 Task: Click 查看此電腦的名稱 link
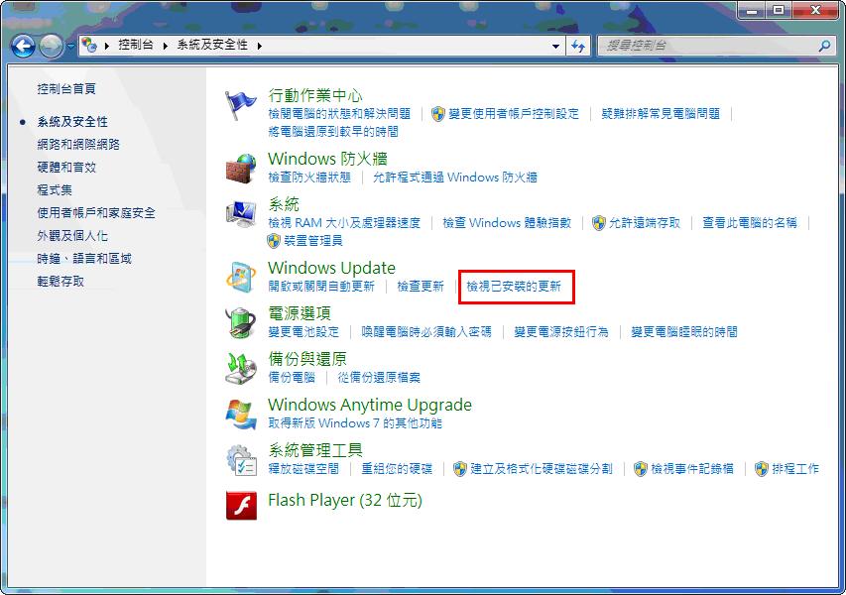click(x=750, y=223)
